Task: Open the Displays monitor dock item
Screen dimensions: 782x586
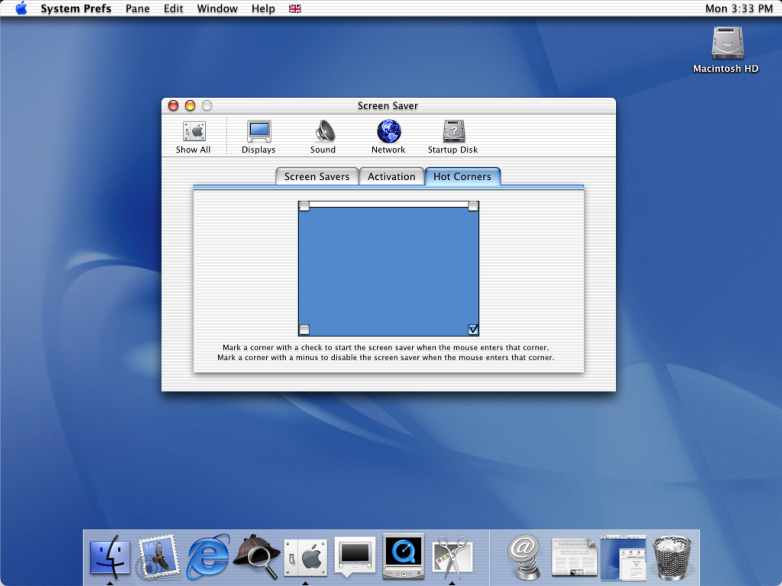Action: tap(355, 556)
